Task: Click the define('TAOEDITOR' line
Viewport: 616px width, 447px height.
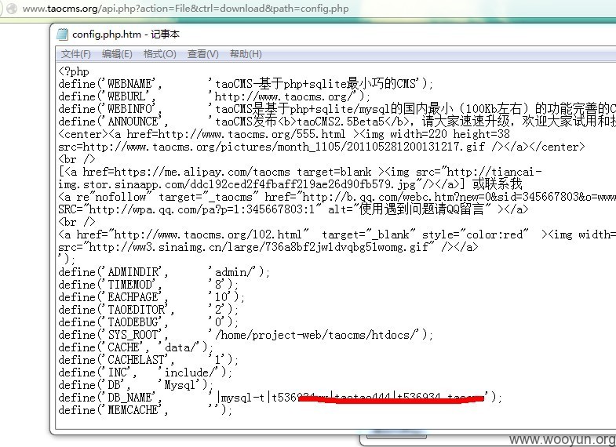Action: 148,310
